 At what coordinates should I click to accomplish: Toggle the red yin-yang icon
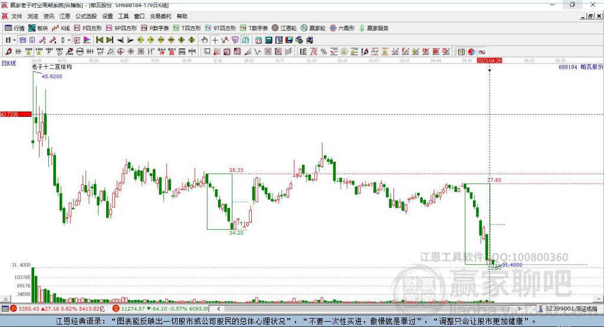tap(471, 52)
